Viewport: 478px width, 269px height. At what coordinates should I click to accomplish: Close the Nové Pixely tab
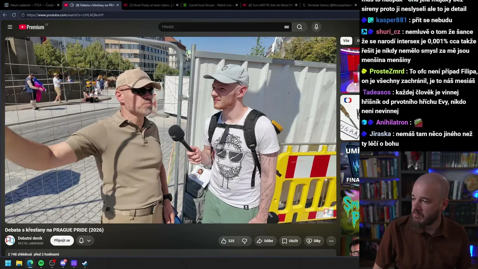pyautogui.click(x=177, y=5)
